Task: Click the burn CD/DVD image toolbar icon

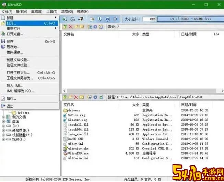Action: pyautogui.click(x=73, y=19)
